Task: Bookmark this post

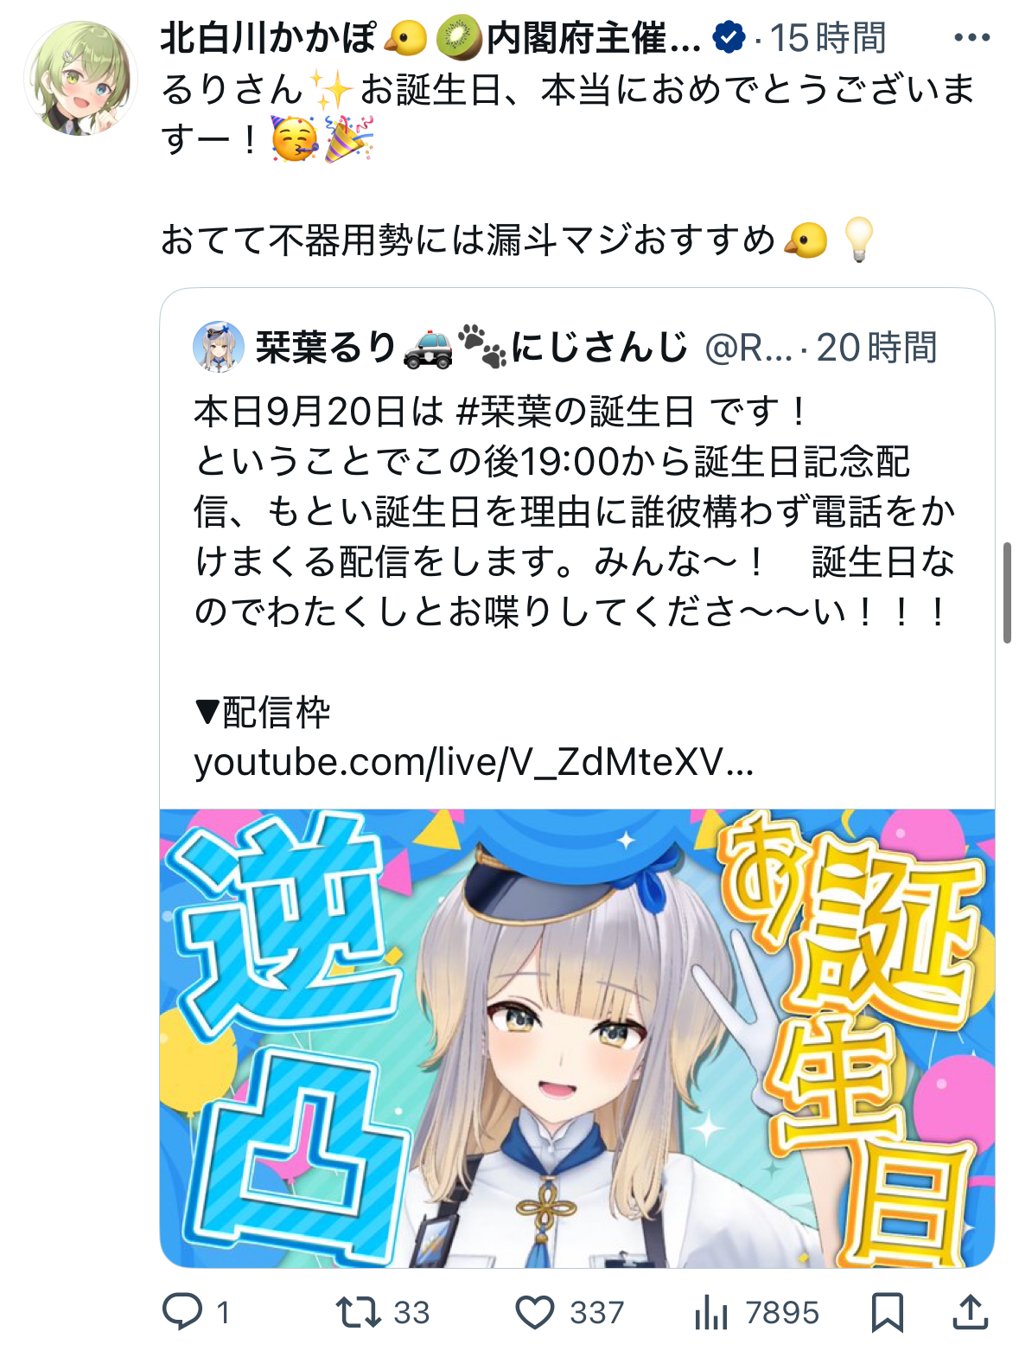Action: click(x=887, y=1312)
